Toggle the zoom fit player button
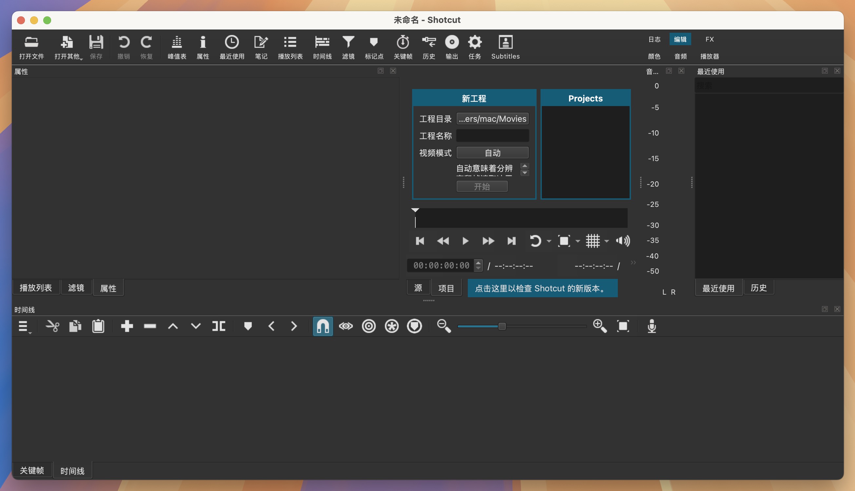Viewport: 855px width, 491px height. (x=564, y=241)
